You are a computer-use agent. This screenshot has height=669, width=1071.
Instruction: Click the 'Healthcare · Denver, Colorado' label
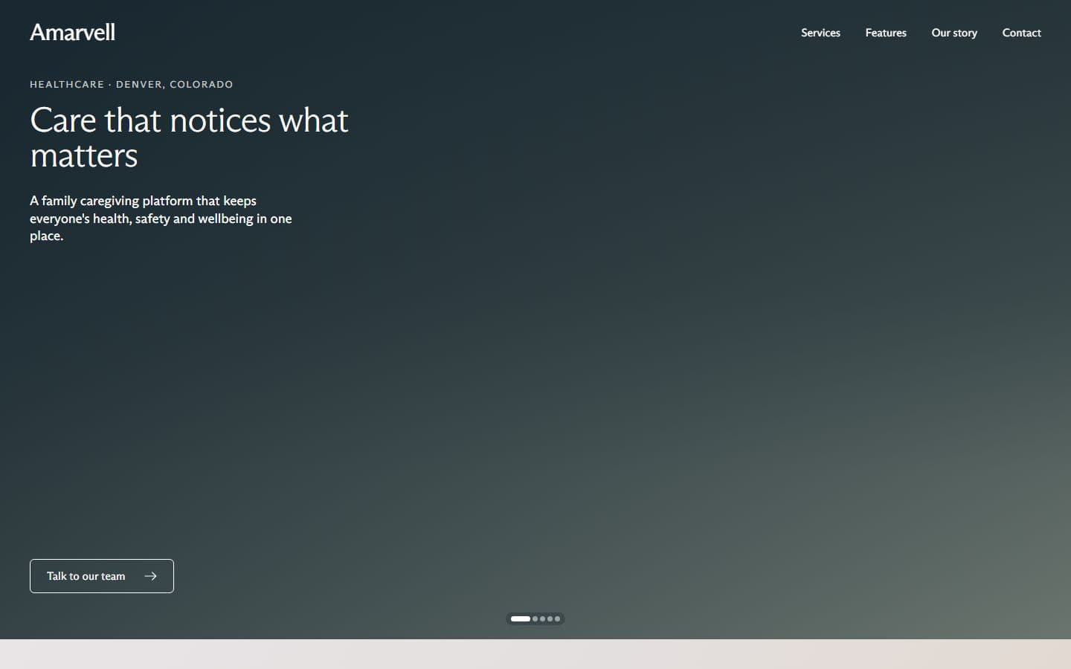(132, 84)
